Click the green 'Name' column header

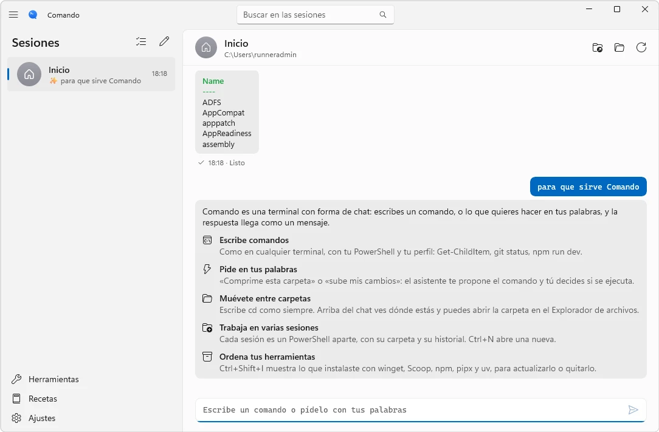pyautogui.click(x=213, y=81)
